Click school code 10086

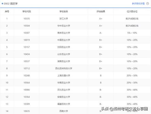(x=27, y=90)
